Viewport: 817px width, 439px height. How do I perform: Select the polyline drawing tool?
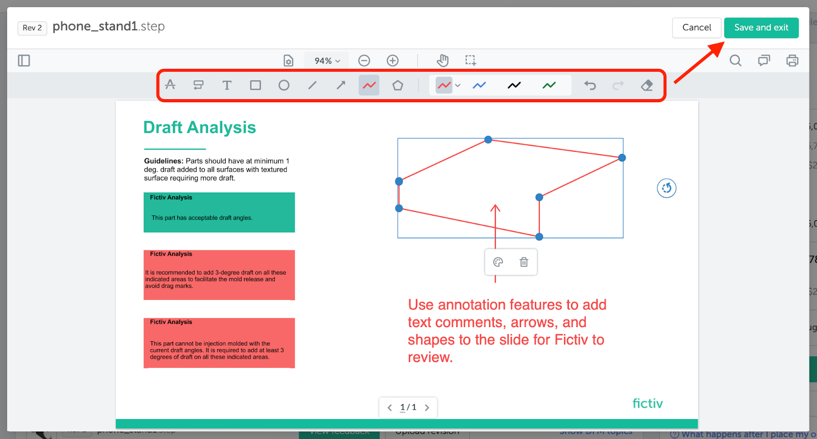pyautogui.click(x=369, y=85)
